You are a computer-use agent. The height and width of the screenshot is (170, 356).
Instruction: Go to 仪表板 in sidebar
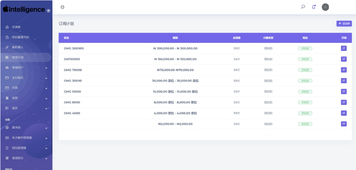pyautogui.click(x=16, y=27)
